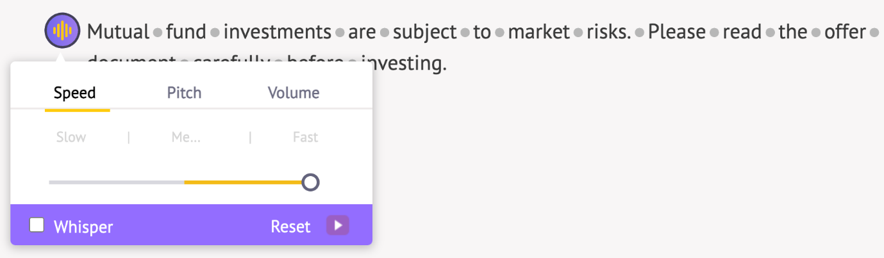Screen dimensions: 884x258
Task: Choose the Slow speed label
Action: pos(71,137)
